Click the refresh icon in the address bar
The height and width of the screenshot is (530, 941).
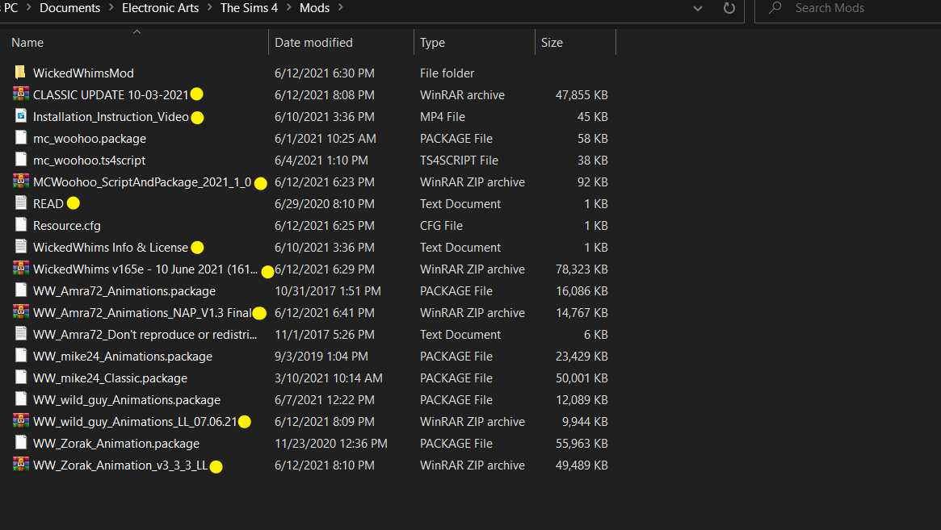point(729,8)
